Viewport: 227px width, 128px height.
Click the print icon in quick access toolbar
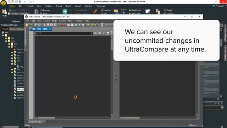20,1
